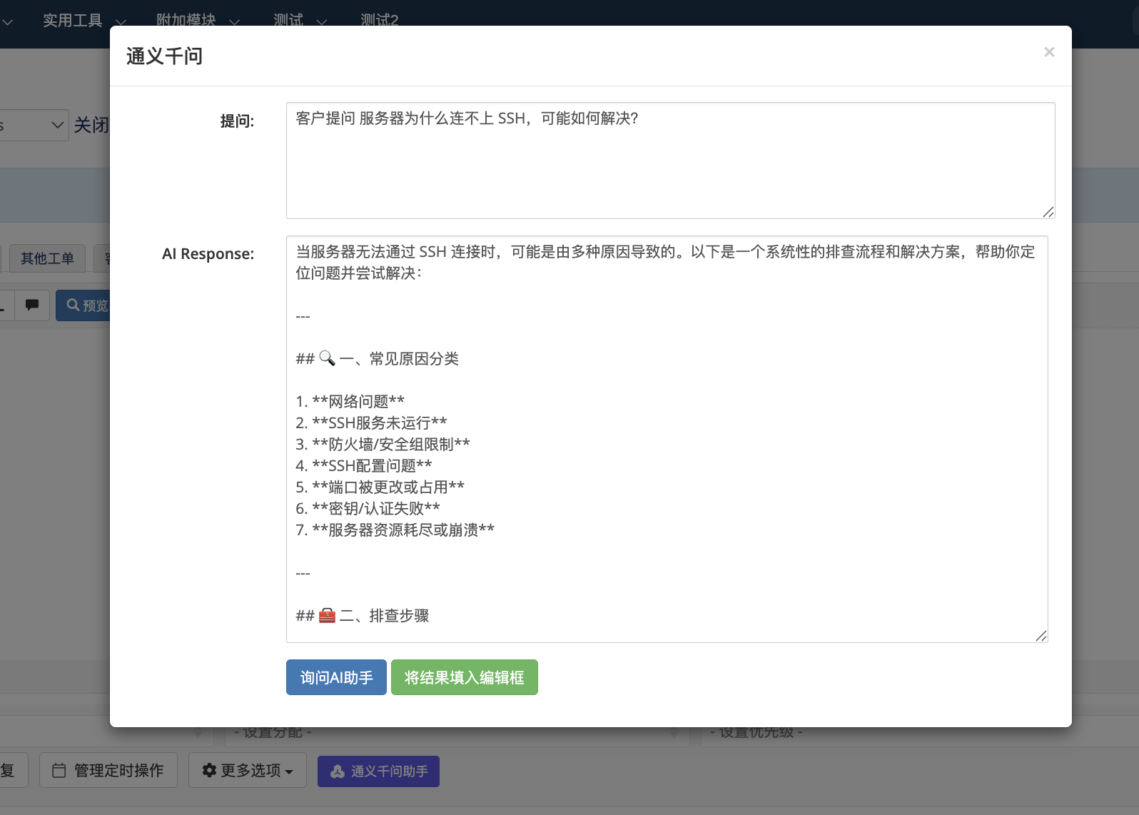This screenshot has width=1139, height=815.
Task: Click into the 提问 question text box
Action: pyautogui.click(x=670, y=161)
